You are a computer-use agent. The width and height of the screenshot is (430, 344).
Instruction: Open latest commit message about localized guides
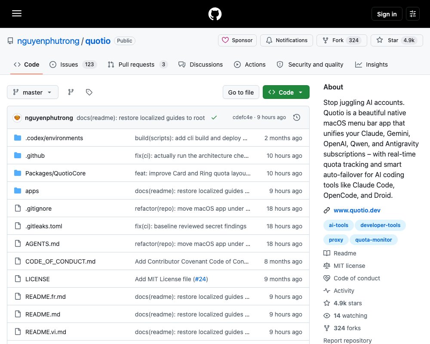[x=141, y=118]
